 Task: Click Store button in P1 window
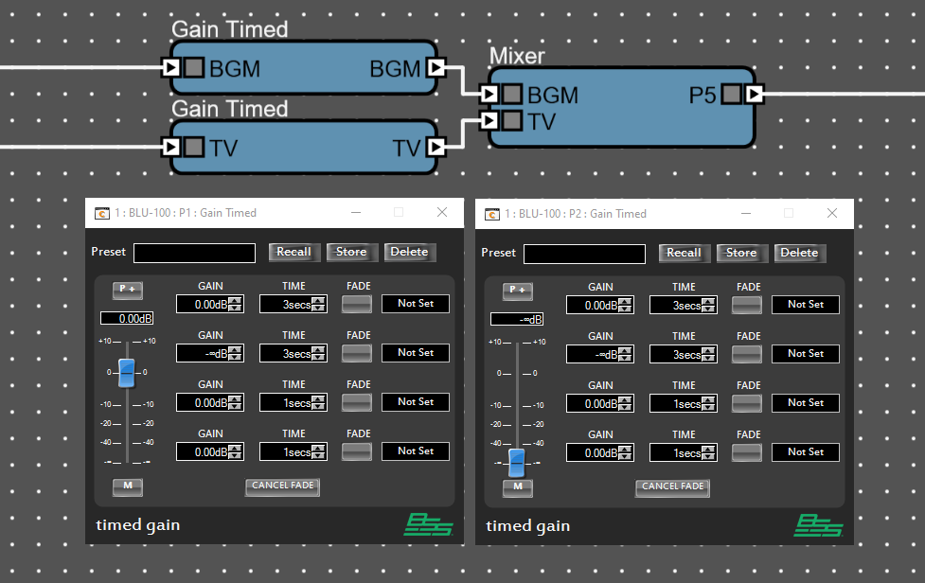351,252
